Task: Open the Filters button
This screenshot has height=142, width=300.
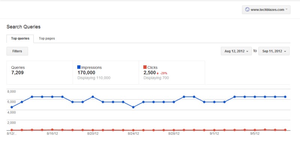Action: (17, 51)
